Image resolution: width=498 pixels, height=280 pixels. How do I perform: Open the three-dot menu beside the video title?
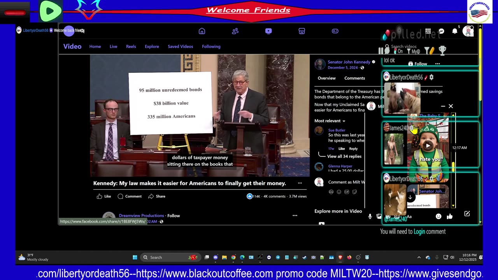(x=300, y=183)
